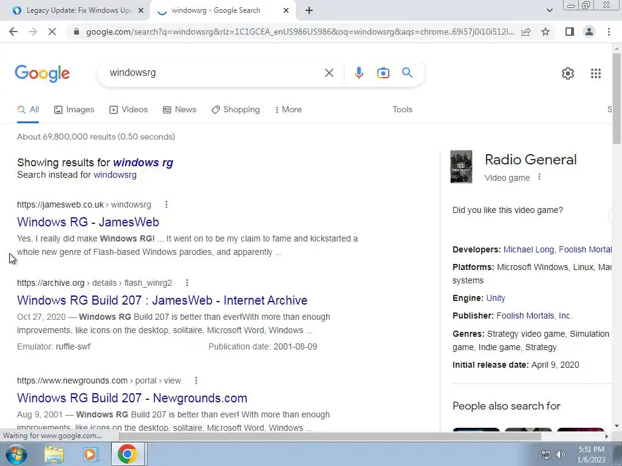Close the windowsrg Google Search tab
The height and width of the screenshot is (466, 622).
tap(286, 11)
